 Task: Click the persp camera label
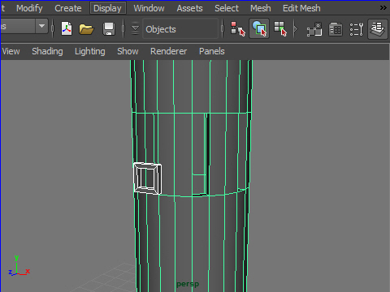point(188,284)
